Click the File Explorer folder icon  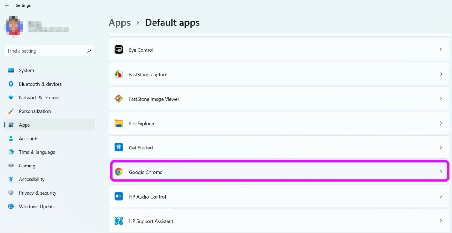click(119, 123)
